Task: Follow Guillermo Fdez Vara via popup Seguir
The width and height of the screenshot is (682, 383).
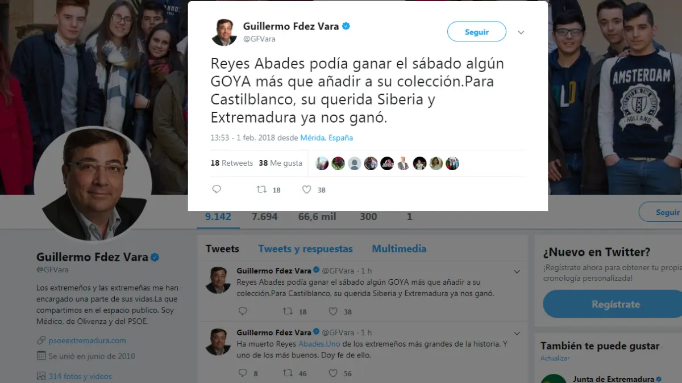Action: pos(477,32)
